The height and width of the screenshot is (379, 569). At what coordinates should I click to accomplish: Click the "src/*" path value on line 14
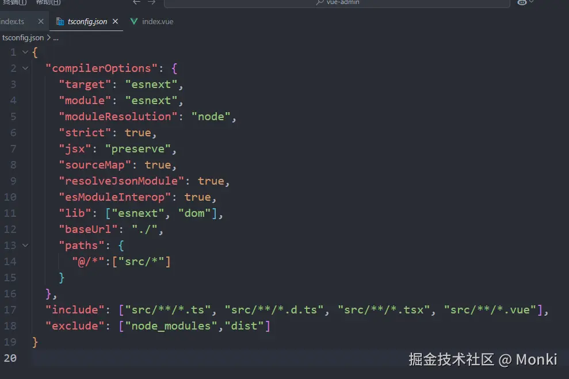(142, 262)
